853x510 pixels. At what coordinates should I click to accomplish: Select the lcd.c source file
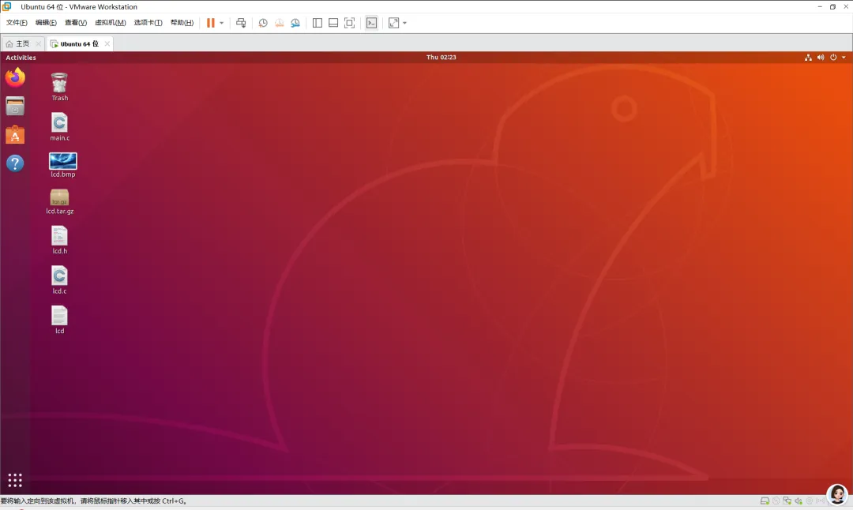(59, 280)
